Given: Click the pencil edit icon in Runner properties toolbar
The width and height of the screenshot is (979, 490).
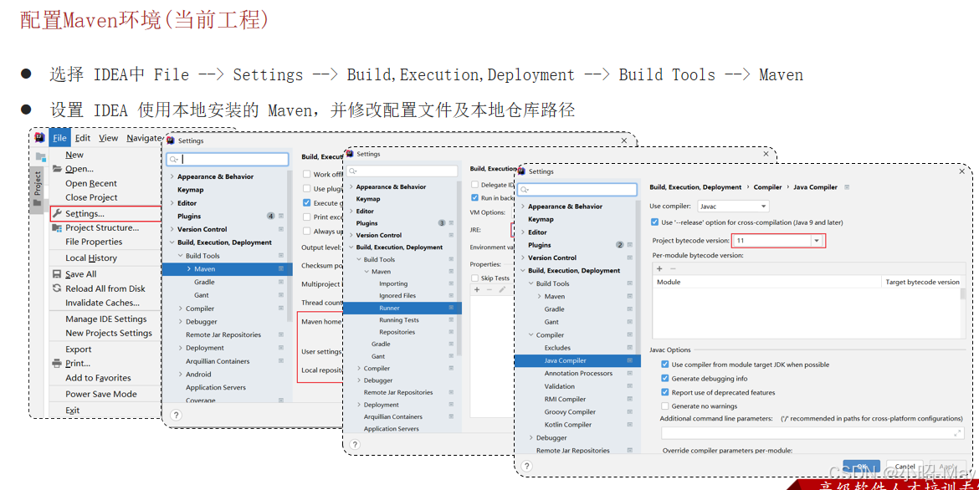Looking at the screenshot, I should click(502, 289).
